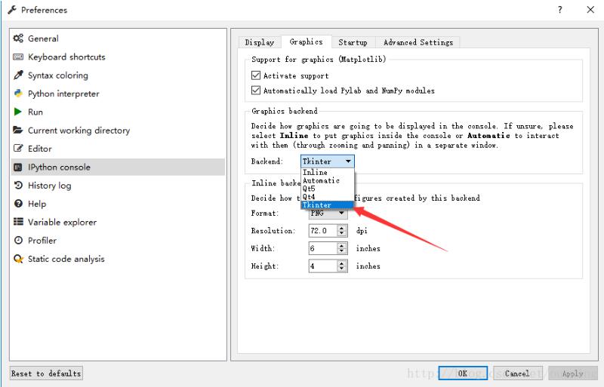Choose highlighted Tkinter backend option
This screenshot has width=604, height=387.
pyautogui.click(x=327, y=205)
